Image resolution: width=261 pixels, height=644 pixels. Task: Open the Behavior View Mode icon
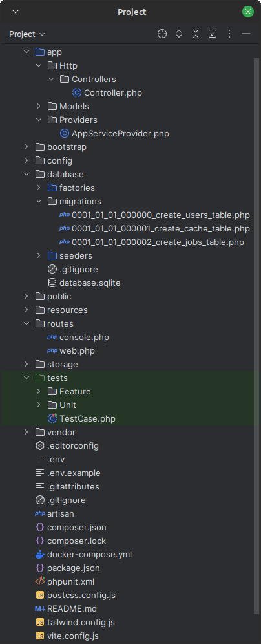tap(213, 34)
